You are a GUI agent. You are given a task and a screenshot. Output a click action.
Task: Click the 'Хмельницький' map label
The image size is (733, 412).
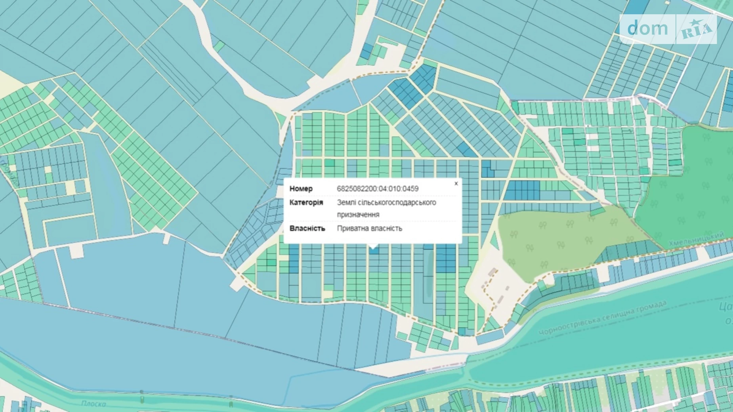pos(696,239)
